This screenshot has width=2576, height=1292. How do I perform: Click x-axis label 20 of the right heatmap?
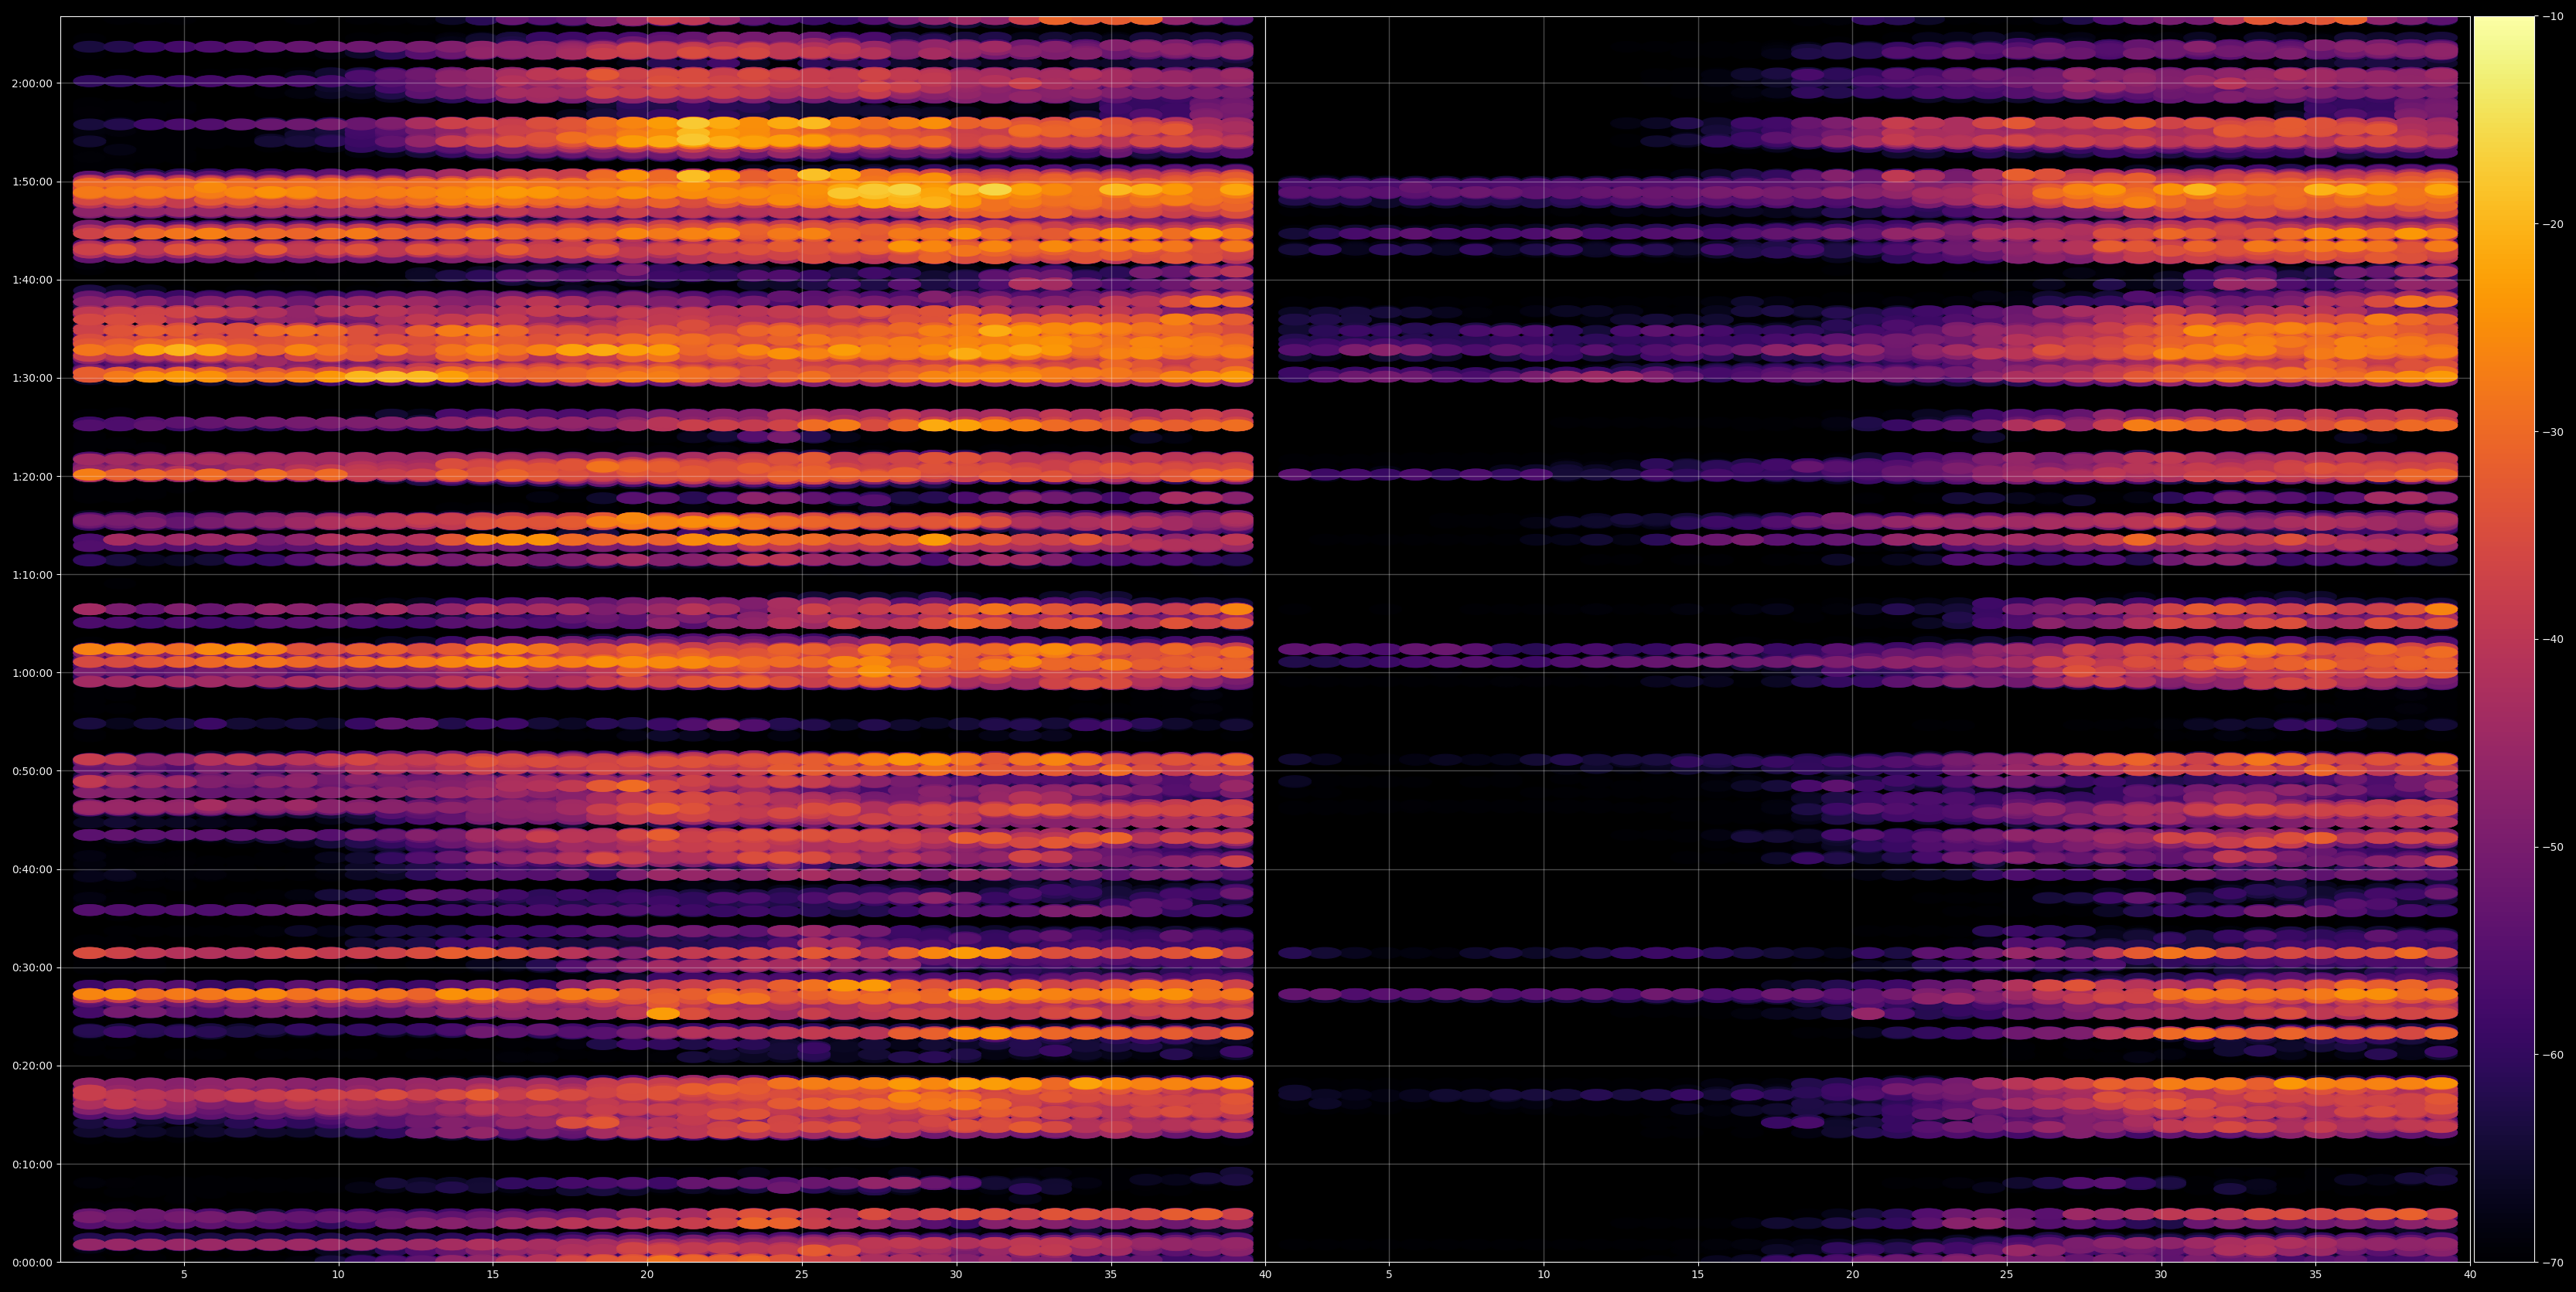pyautogui.click(x=1852, y=1275)
